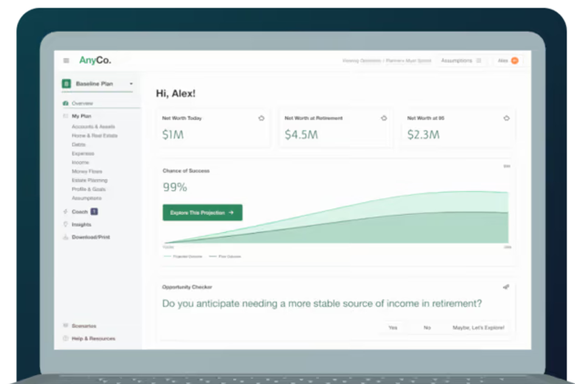Open Accounts & Assets under My Plan
The width and height of the screenshot is (575, 384).
point(93,126)
